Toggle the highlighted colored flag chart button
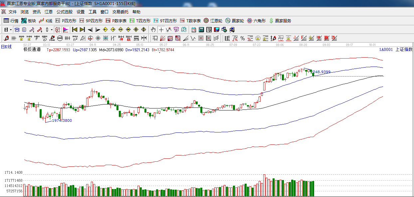 point(65,30)
